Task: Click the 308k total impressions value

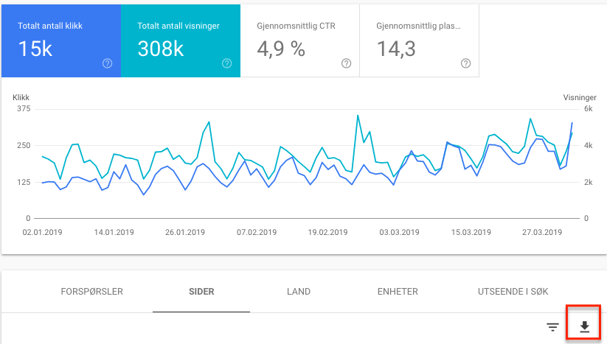Action: [x=161, y=49]
